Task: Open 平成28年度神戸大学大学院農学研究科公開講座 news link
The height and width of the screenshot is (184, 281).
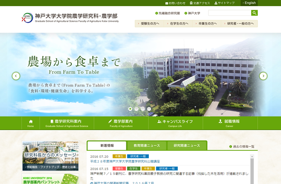Action: pyautogui.click(x=125, y=162)
